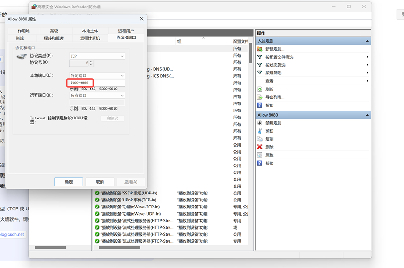
Task: Switch to the 作用域 tab
Action: tap(24, 31)
